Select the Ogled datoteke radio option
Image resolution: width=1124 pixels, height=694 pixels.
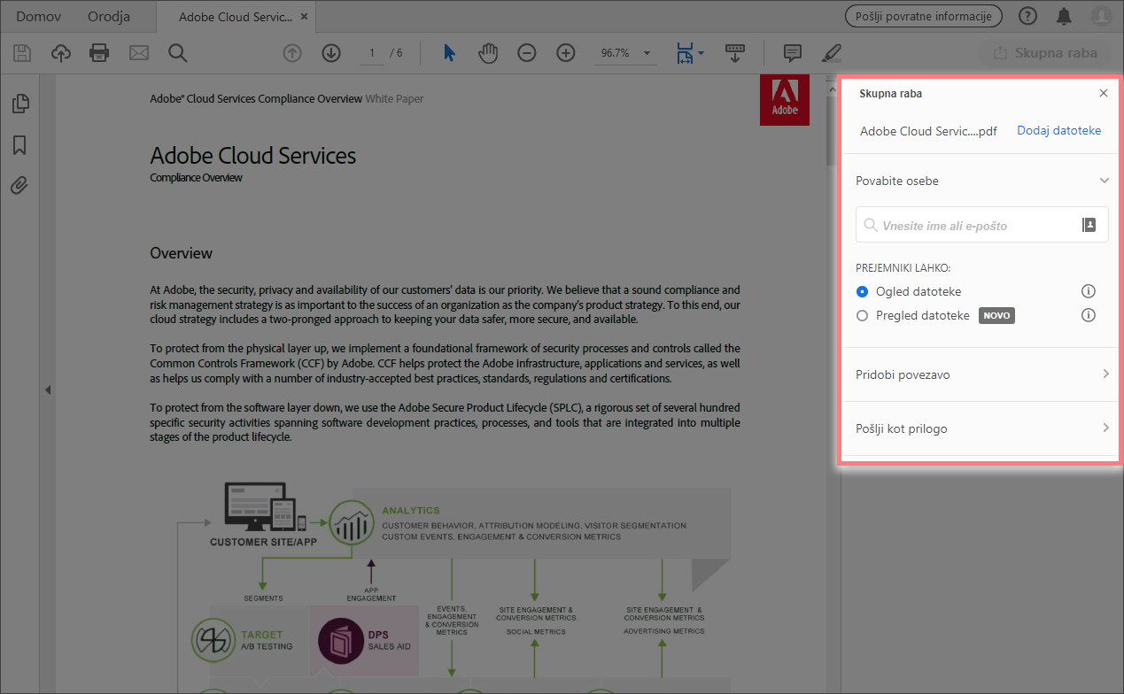863,291
